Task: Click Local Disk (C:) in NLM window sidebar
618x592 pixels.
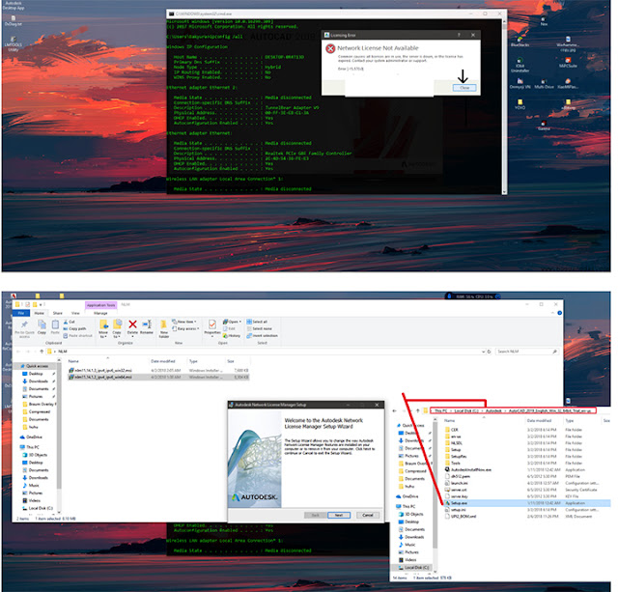Action: pyautogui.click(x=38, y=508)
